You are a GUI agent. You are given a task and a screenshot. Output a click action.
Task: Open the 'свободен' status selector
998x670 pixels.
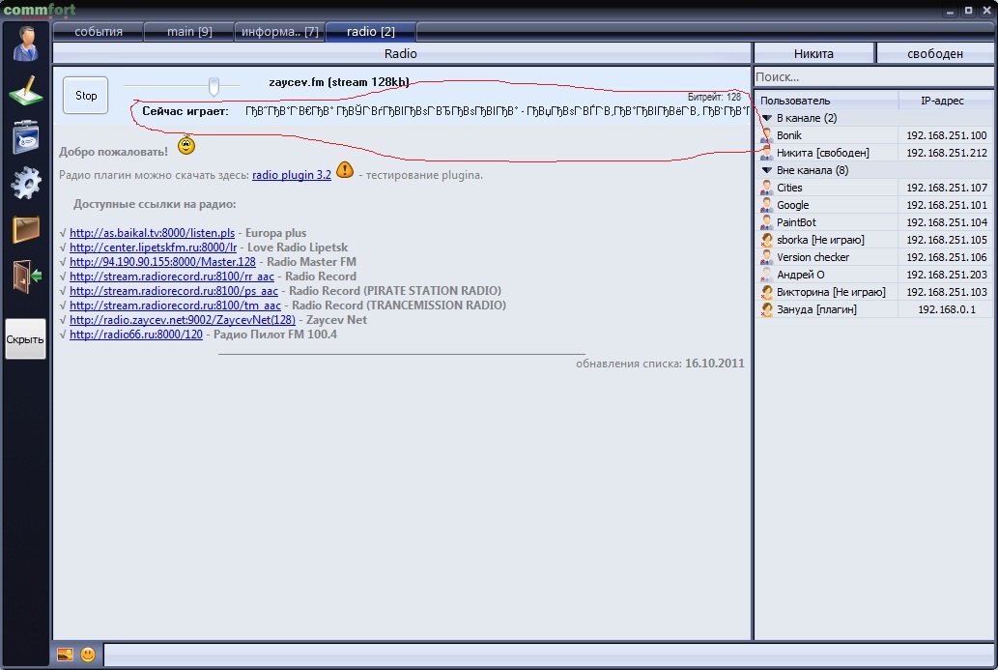(934, 54)
